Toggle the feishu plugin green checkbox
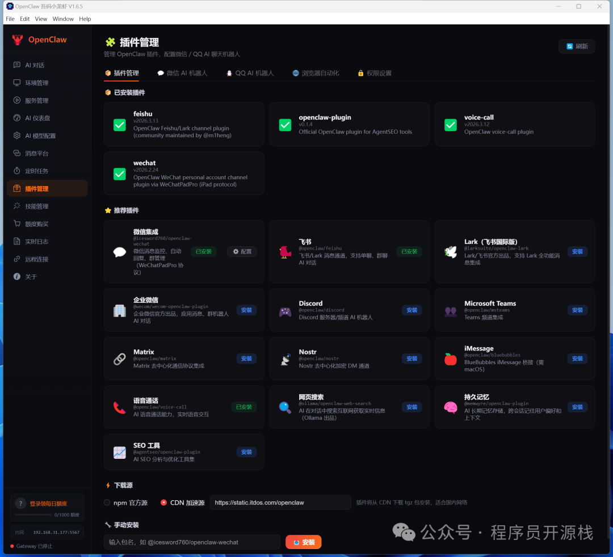 [x=119, y=124]
